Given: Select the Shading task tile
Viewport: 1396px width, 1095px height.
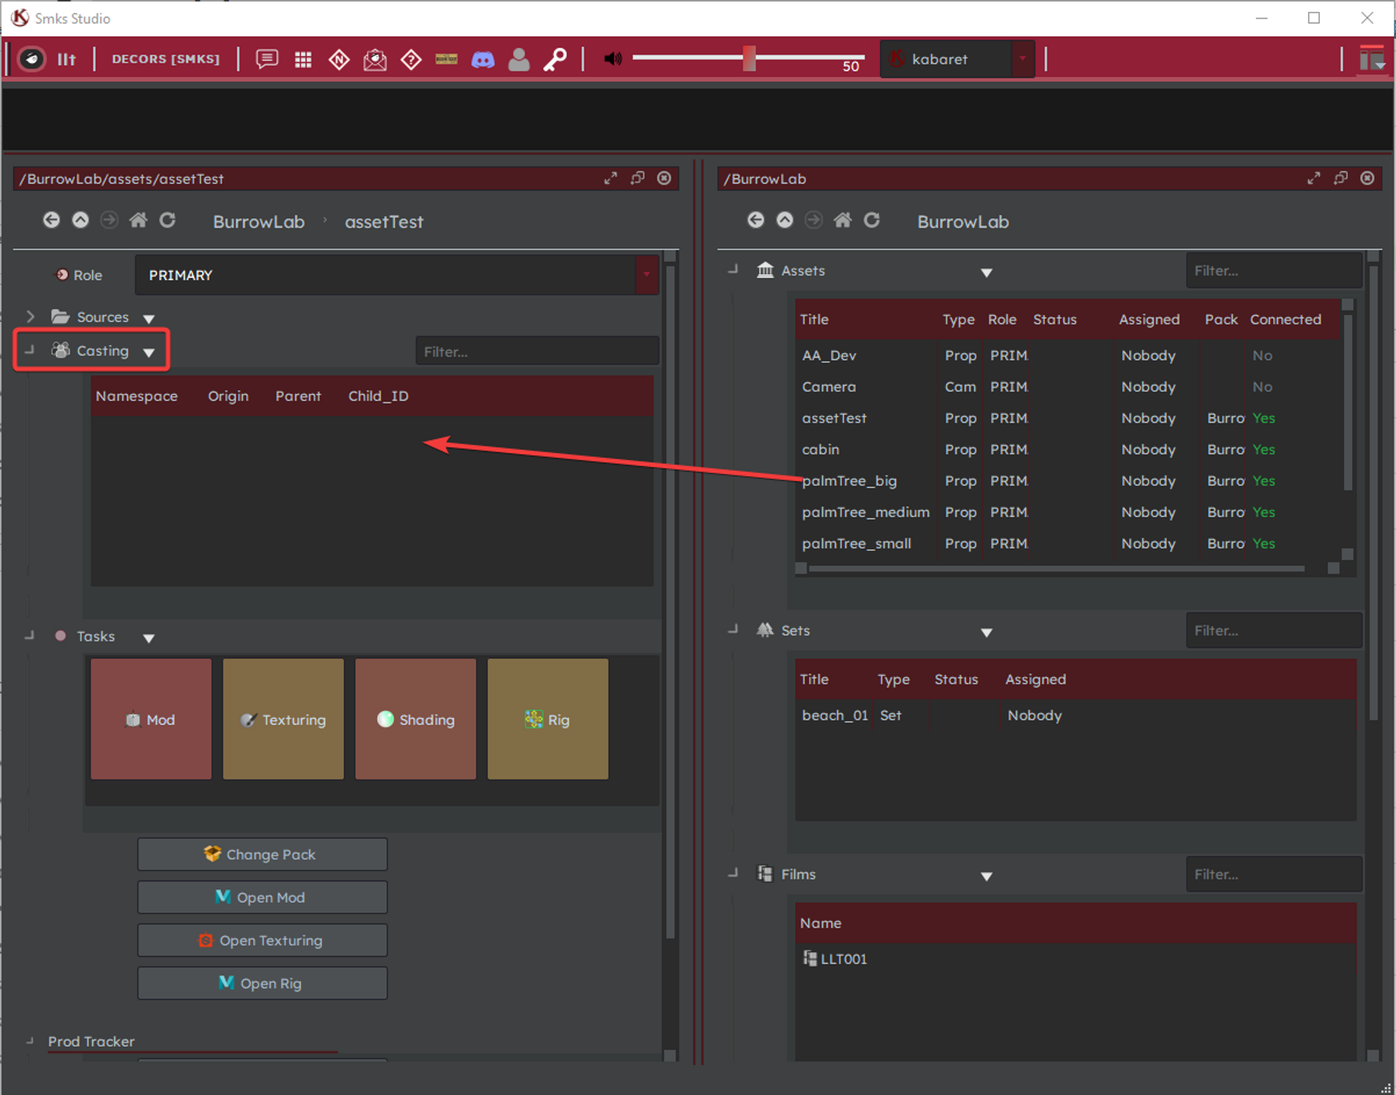Looking at the screenshot, I should tap(416, 719).
